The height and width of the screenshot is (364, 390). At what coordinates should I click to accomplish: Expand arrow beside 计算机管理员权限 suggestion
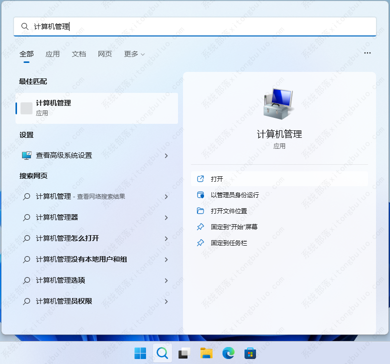pos(166,302)
